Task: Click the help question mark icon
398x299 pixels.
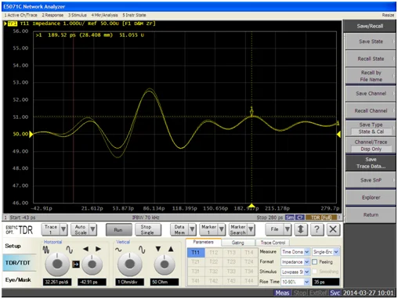Action: [x=317, y=229]
